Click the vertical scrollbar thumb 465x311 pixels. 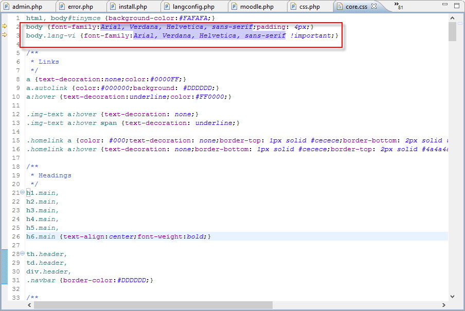coord(452,31)
